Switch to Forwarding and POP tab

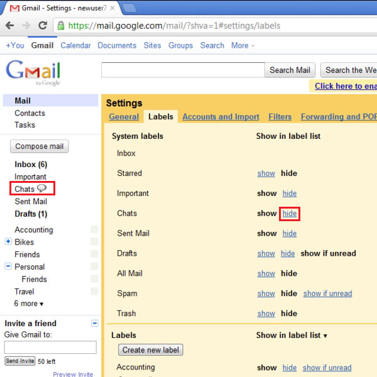[339, 117]
